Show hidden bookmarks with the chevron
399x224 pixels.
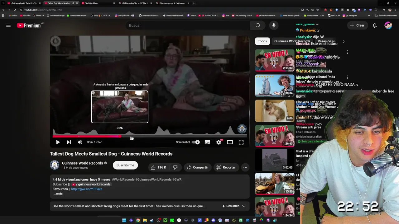pos(369,16)
